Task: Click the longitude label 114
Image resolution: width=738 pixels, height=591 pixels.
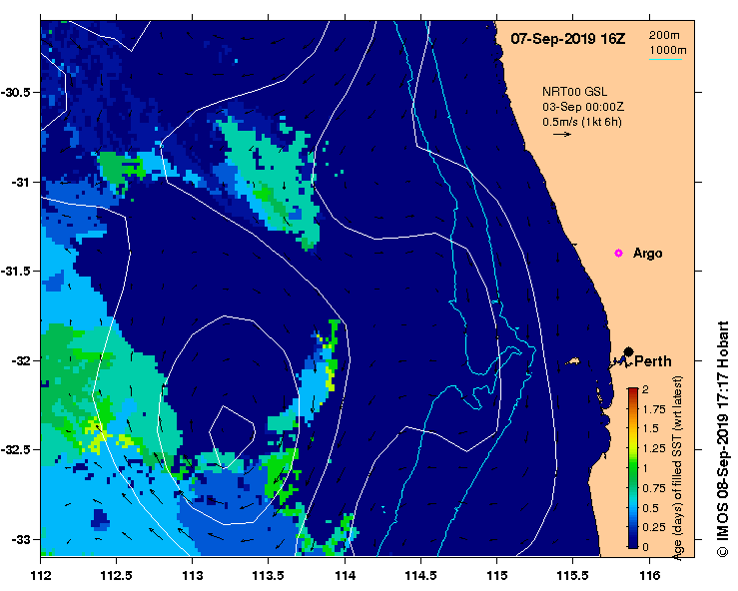Action: click(x=345, y=575)
